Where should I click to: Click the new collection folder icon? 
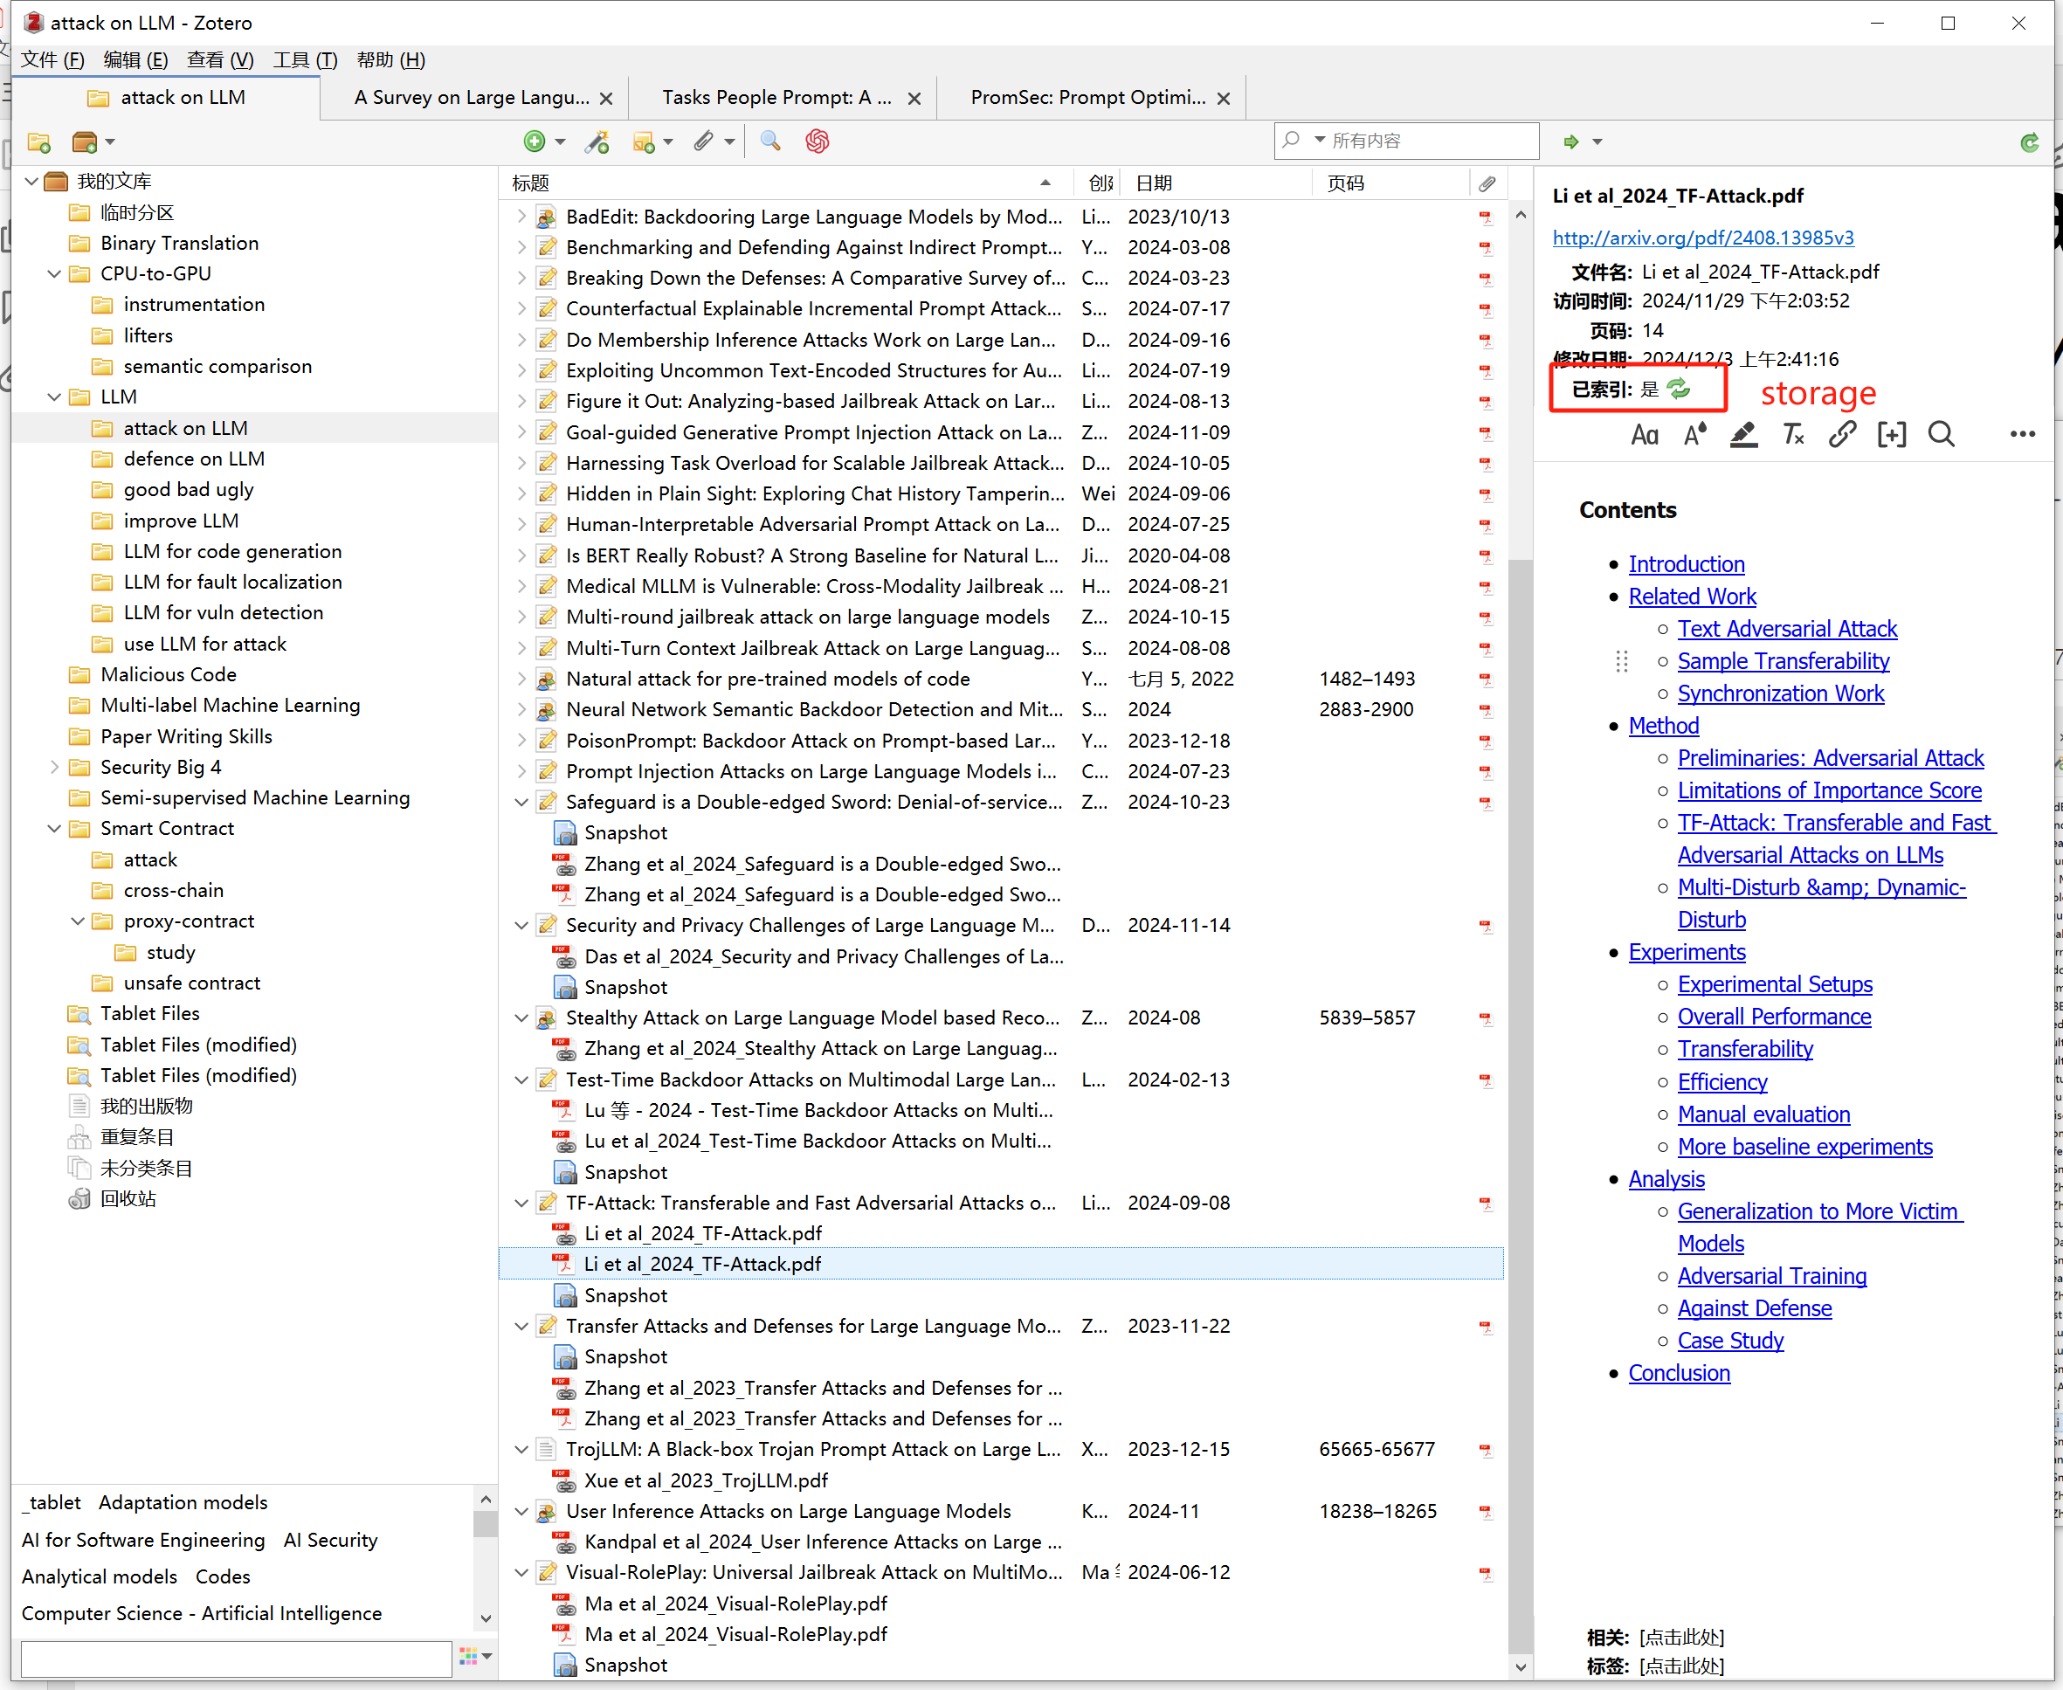(x=39, y=142)
